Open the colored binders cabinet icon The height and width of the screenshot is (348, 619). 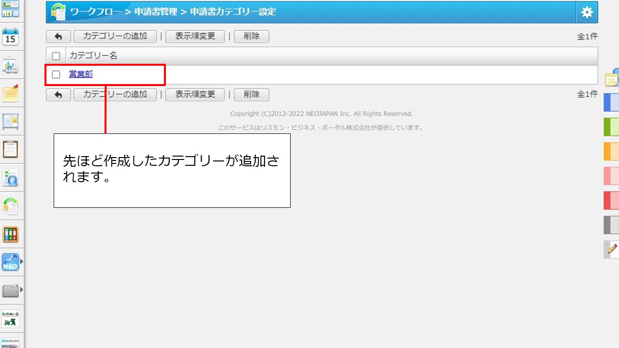point(11,235)
